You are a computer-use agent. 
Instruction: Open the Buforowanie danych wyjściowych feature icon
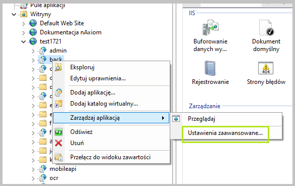tap(210, 28)
